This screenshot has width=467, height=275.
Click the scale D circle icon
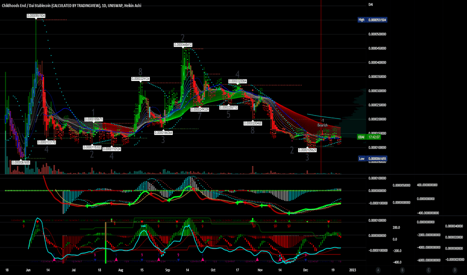pyautogui.click(x=454, y=270)
